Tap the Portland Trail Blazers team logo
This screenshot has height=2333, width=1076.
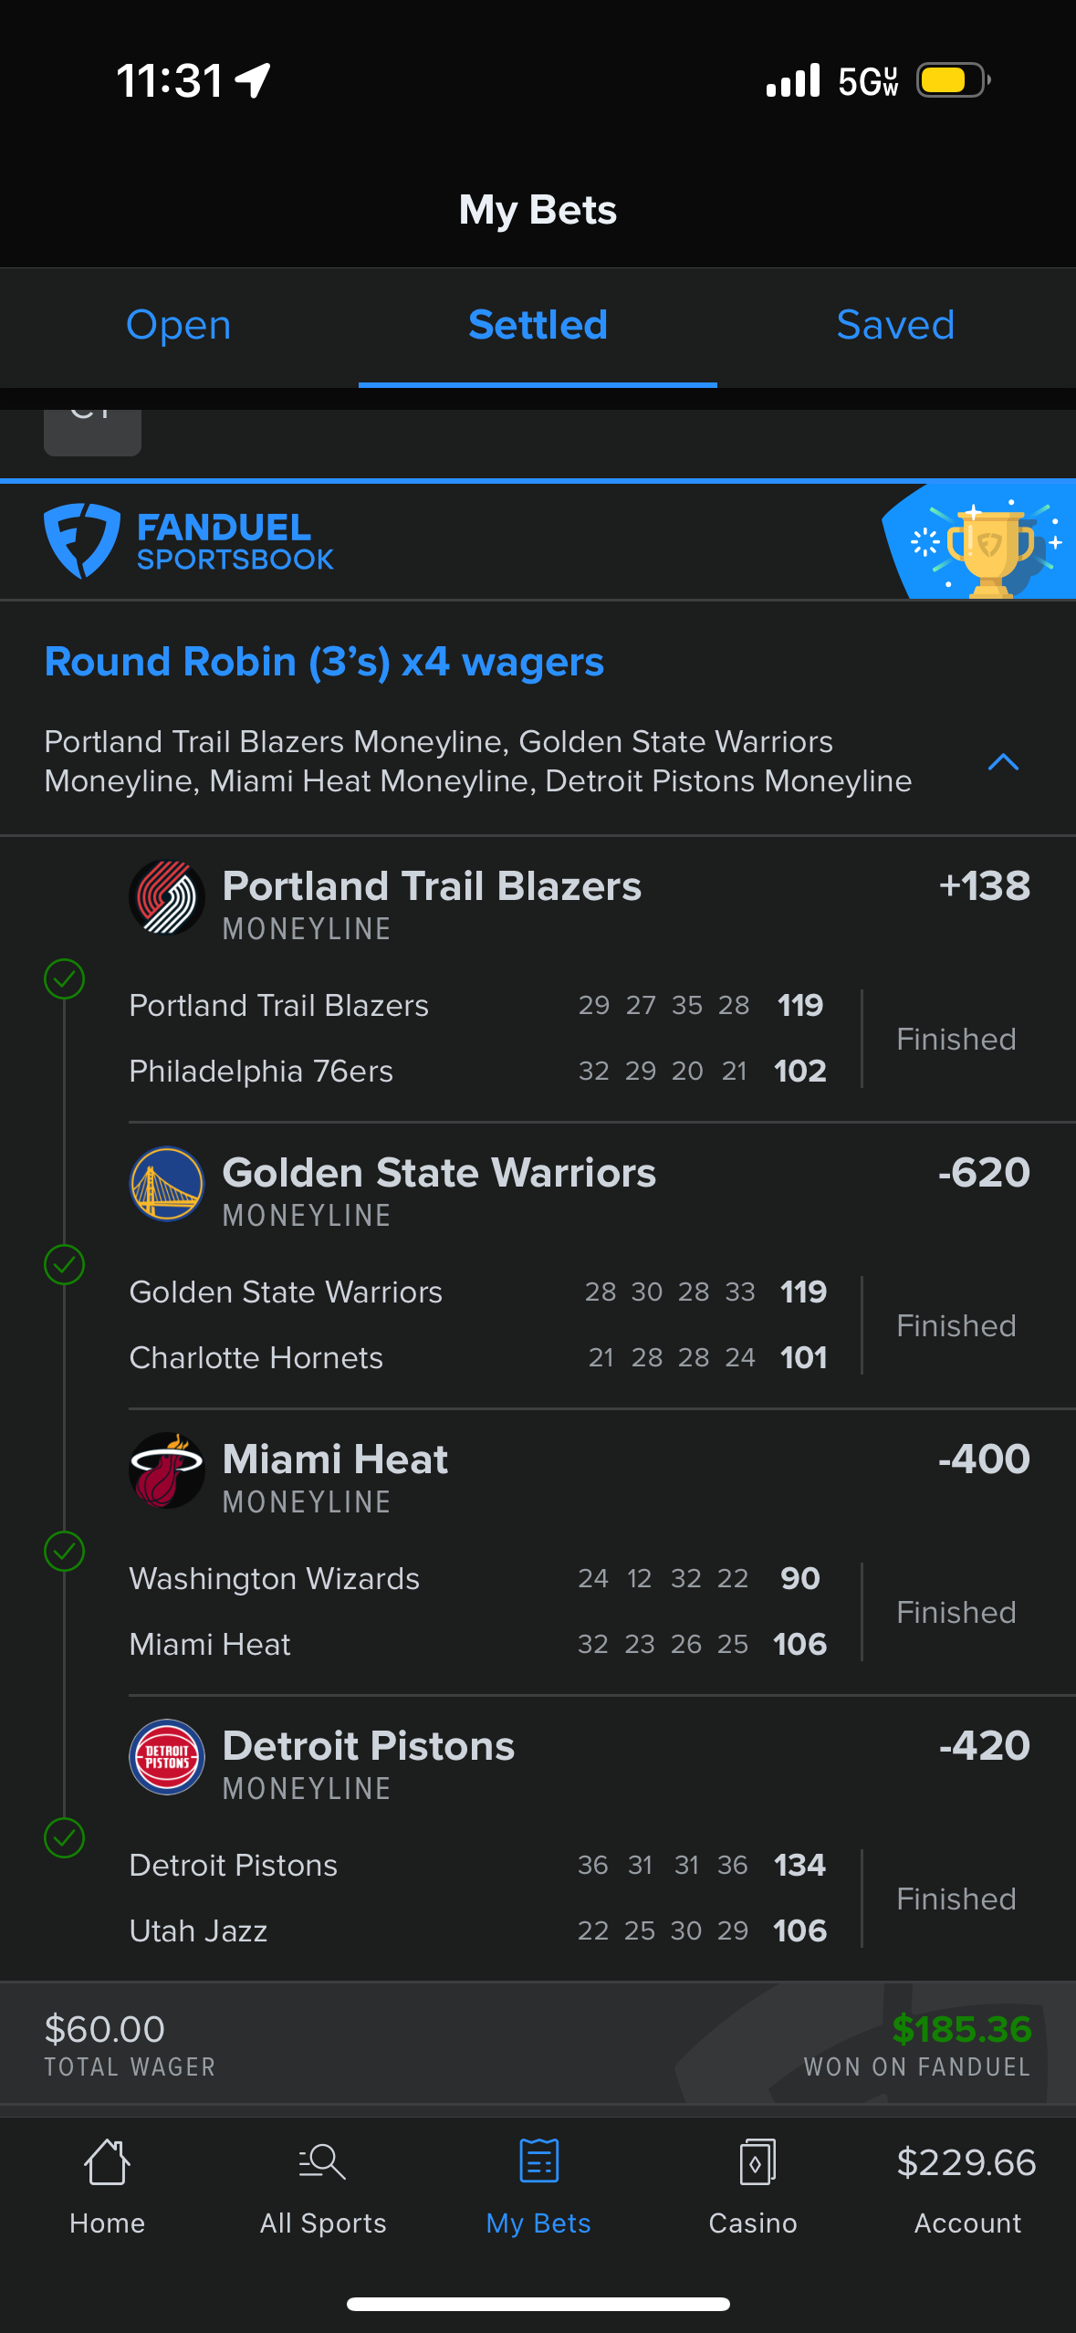click(x=166, y=898)
